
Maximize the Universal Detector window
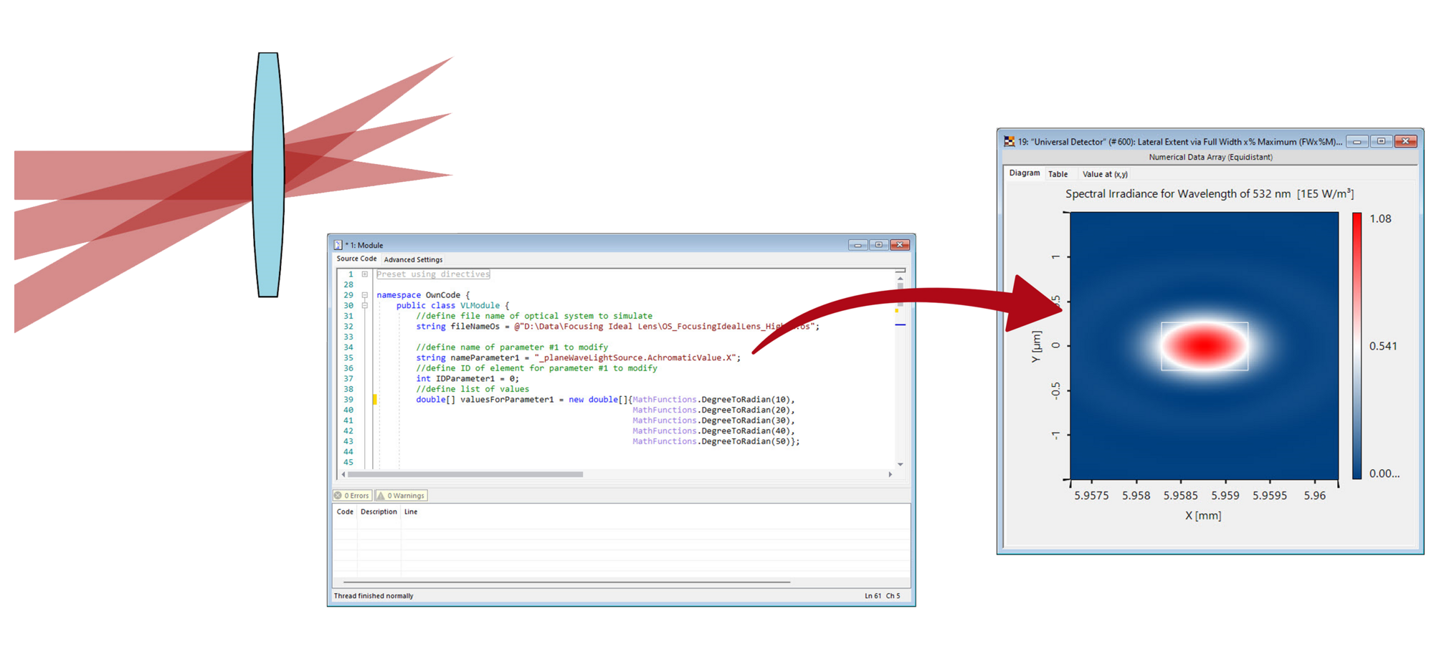1381,141
